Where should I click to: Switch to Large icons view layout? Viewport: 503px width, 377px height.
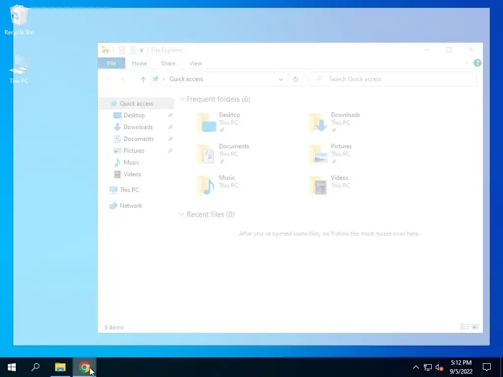pyautogui.click(x=475, y=326)
